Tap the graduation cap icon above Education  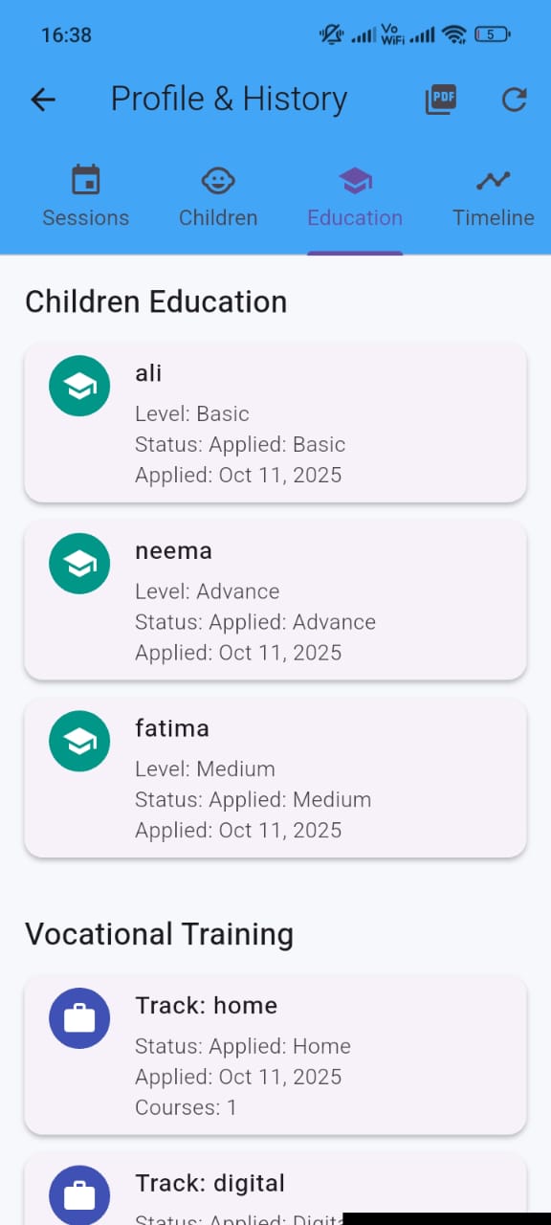click(355, 180)
